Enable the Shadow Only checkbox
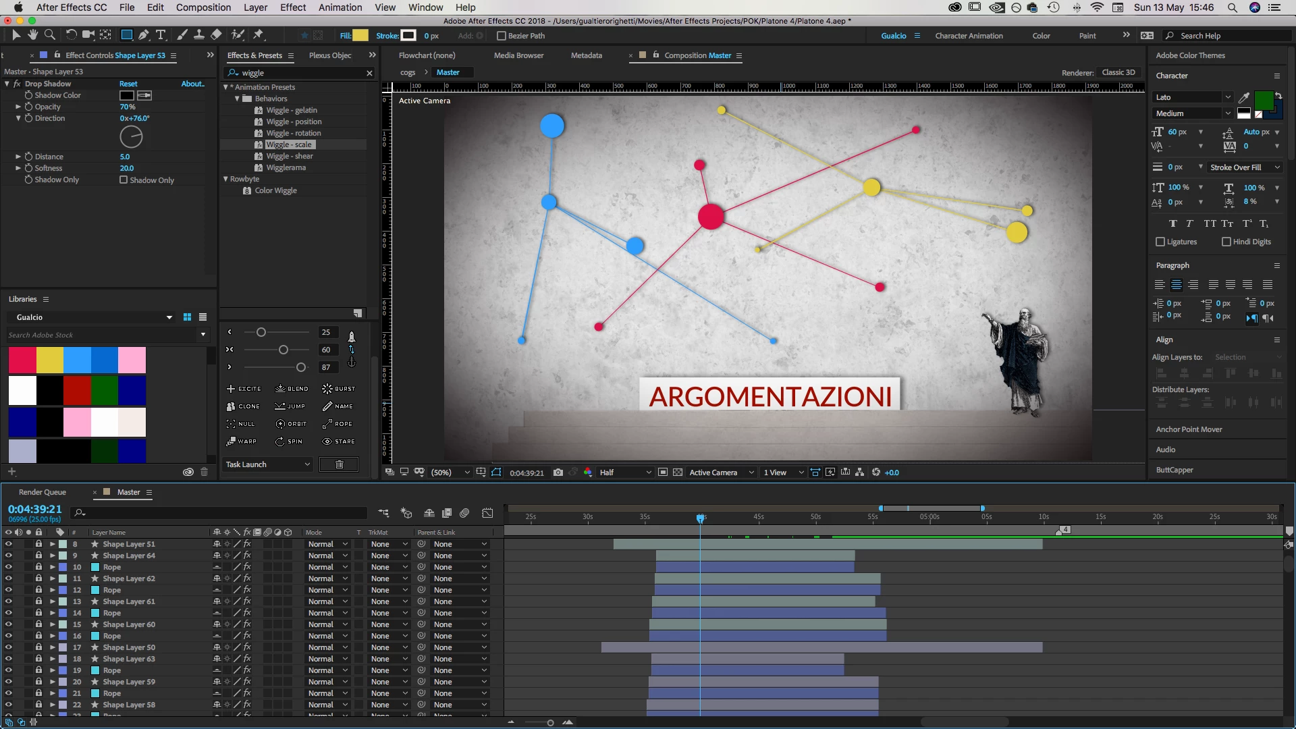This screenshot has width=1296, height=729. (x=124, y=180)
